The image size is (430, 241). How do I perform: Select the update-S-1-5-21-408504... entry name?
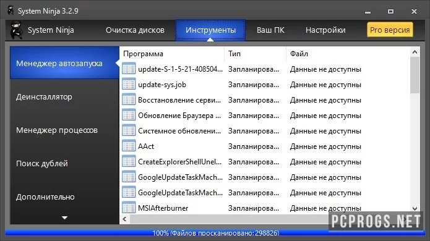point(180,69)
